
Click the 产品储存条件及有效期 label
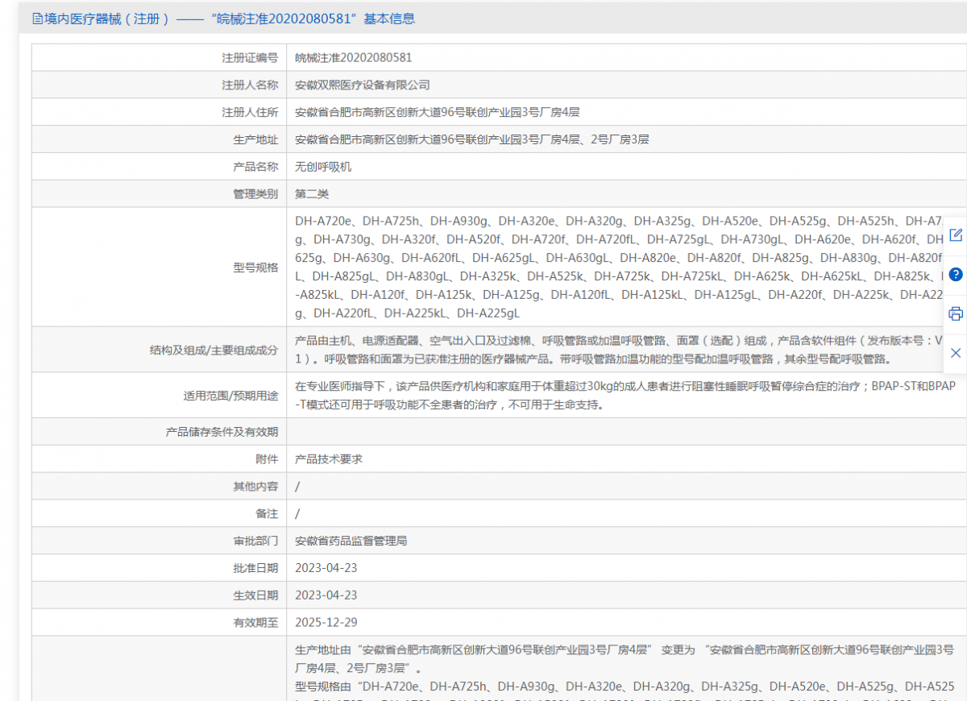click(x=222, y=433)
